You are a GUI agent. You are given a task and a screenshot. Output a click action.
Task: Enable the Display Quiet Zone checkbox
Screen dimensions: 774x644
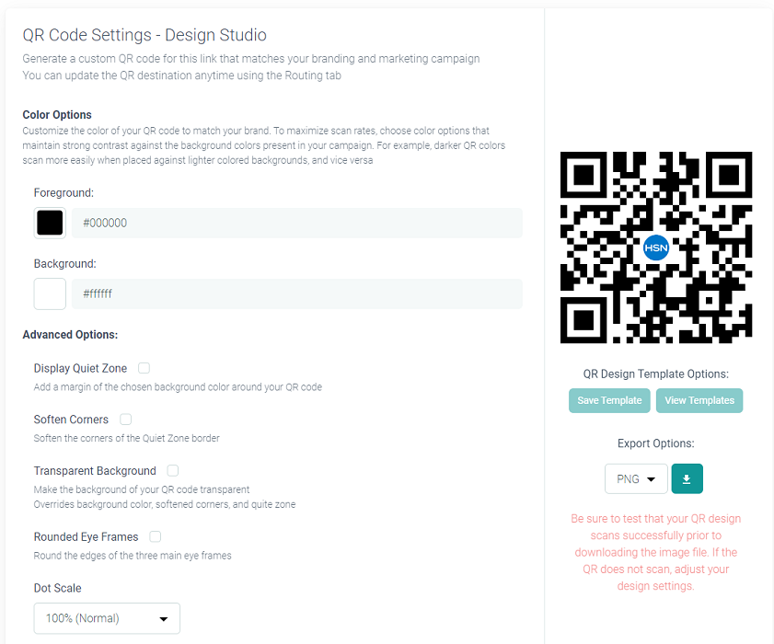point(144,368)
